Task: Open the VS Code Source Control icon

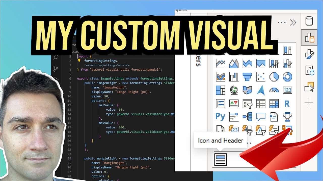Action: point(56,69)
